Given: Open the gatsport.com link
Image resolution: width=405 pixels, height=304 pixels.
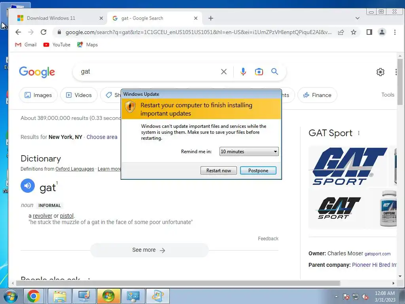Looking at the screenshot, I should click(377, 254).
